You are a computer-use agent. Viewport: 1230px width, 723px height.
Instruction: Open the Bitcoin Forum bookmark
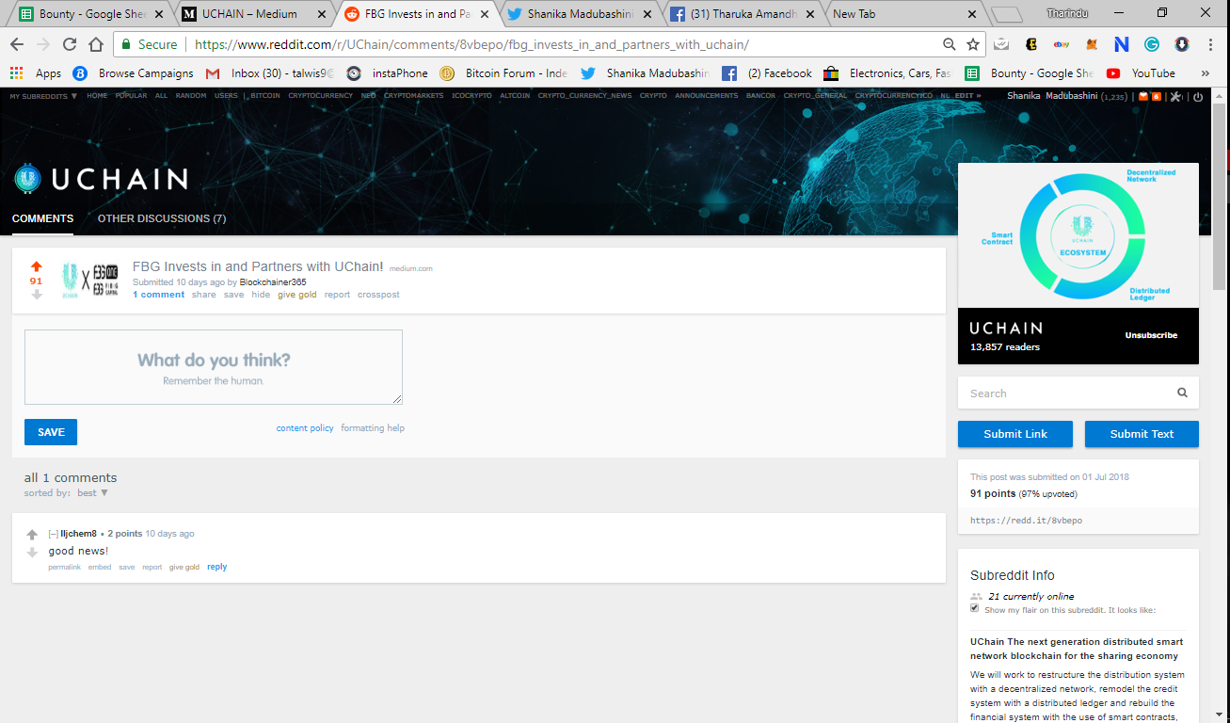[x=503, y=73]
